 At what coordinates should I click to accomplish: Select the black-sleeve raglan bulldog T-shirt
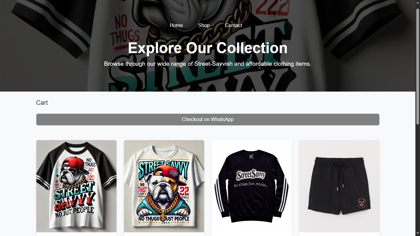click(x=76, y=186)
